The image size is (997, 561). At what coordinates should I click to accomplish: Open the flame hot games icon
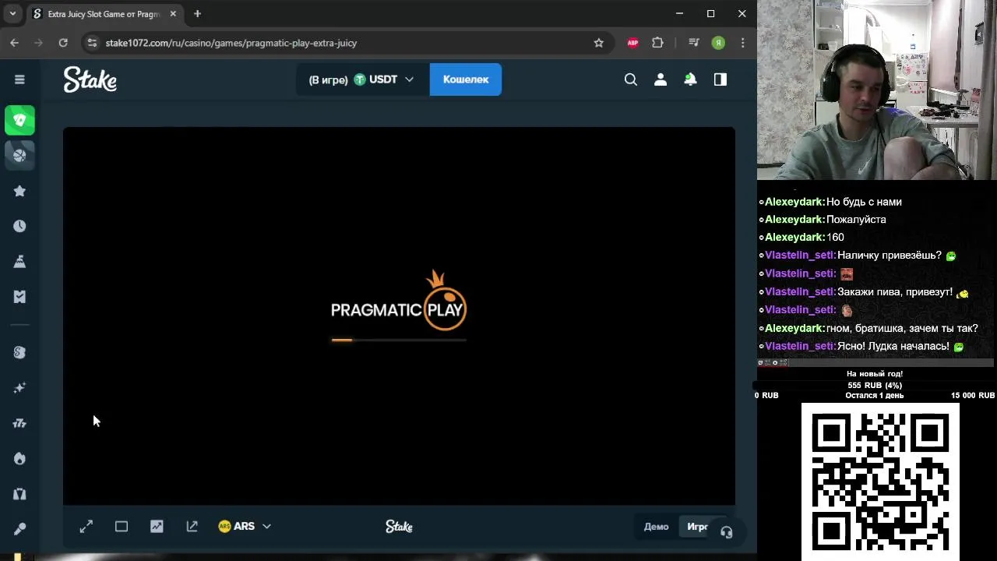point(19,459)
